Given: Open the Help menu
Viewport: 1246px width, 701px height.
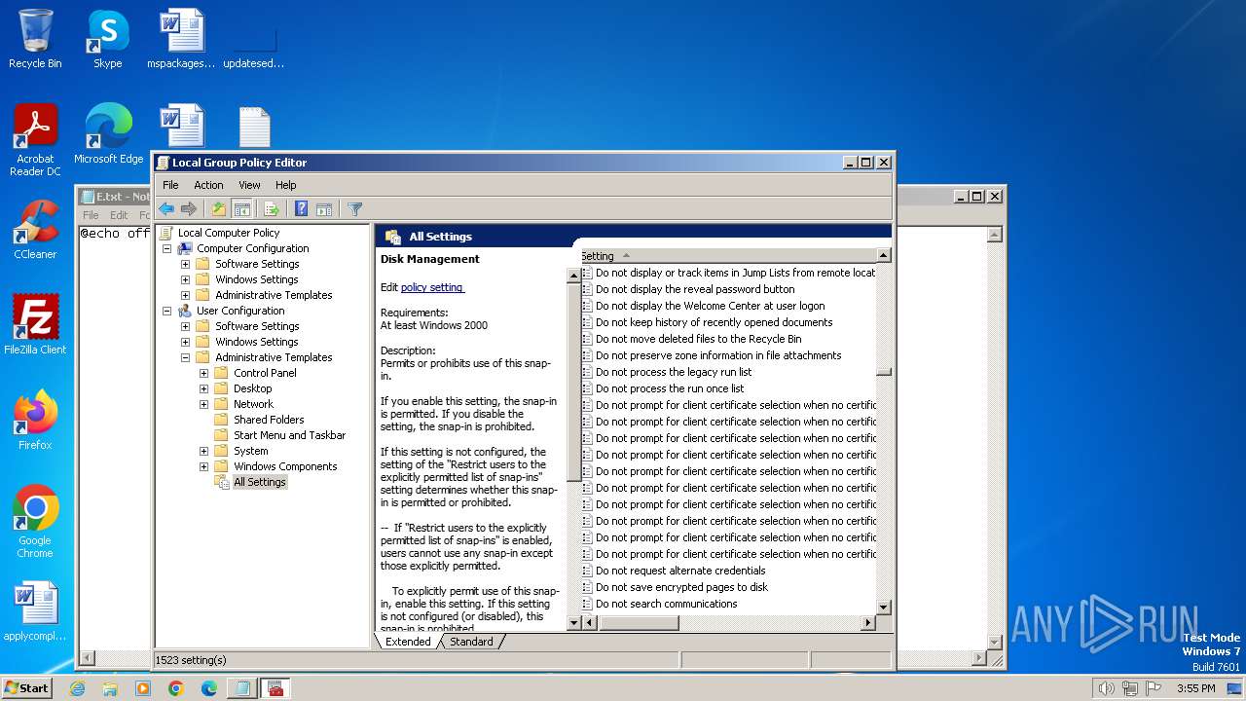Looking at the screenshot, I should (285, 185).
